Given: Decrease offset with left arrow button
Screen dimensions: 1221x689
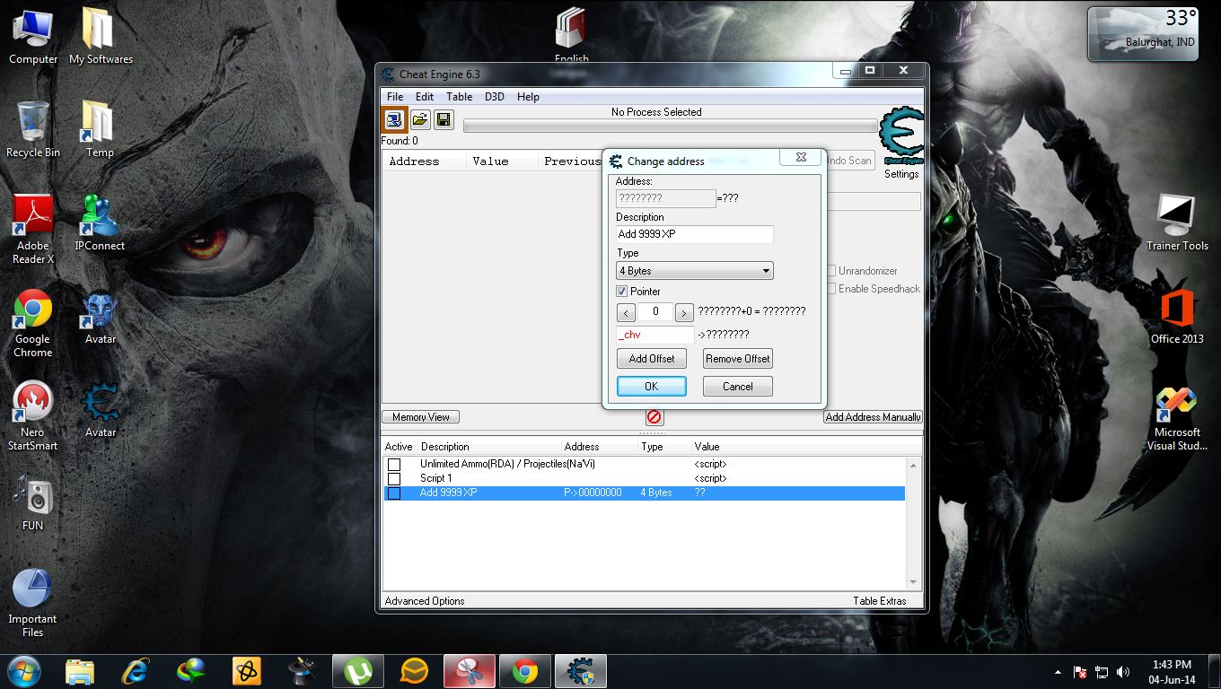Looking at the screenshot, I should [627, 313].
